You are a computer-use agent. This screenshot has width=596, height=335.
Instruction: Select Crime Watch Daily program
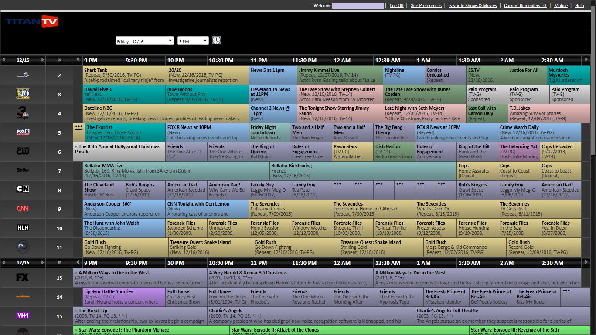click(x=540, y=132)
